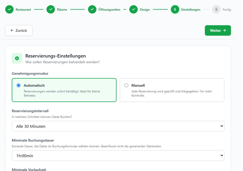Click the Reservierungs-Einstellungen heading
The image size is (243, 171).
[55, 56]
